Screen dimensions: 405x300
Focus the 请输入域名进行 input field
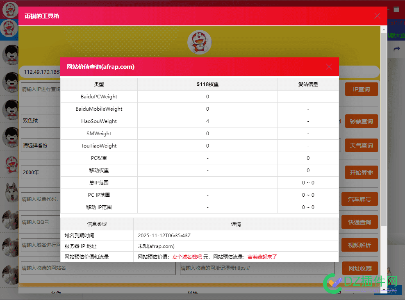(41, 245)
